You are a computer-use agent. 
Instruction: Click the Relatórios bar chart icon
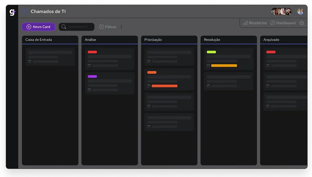[x=245, y=23]
